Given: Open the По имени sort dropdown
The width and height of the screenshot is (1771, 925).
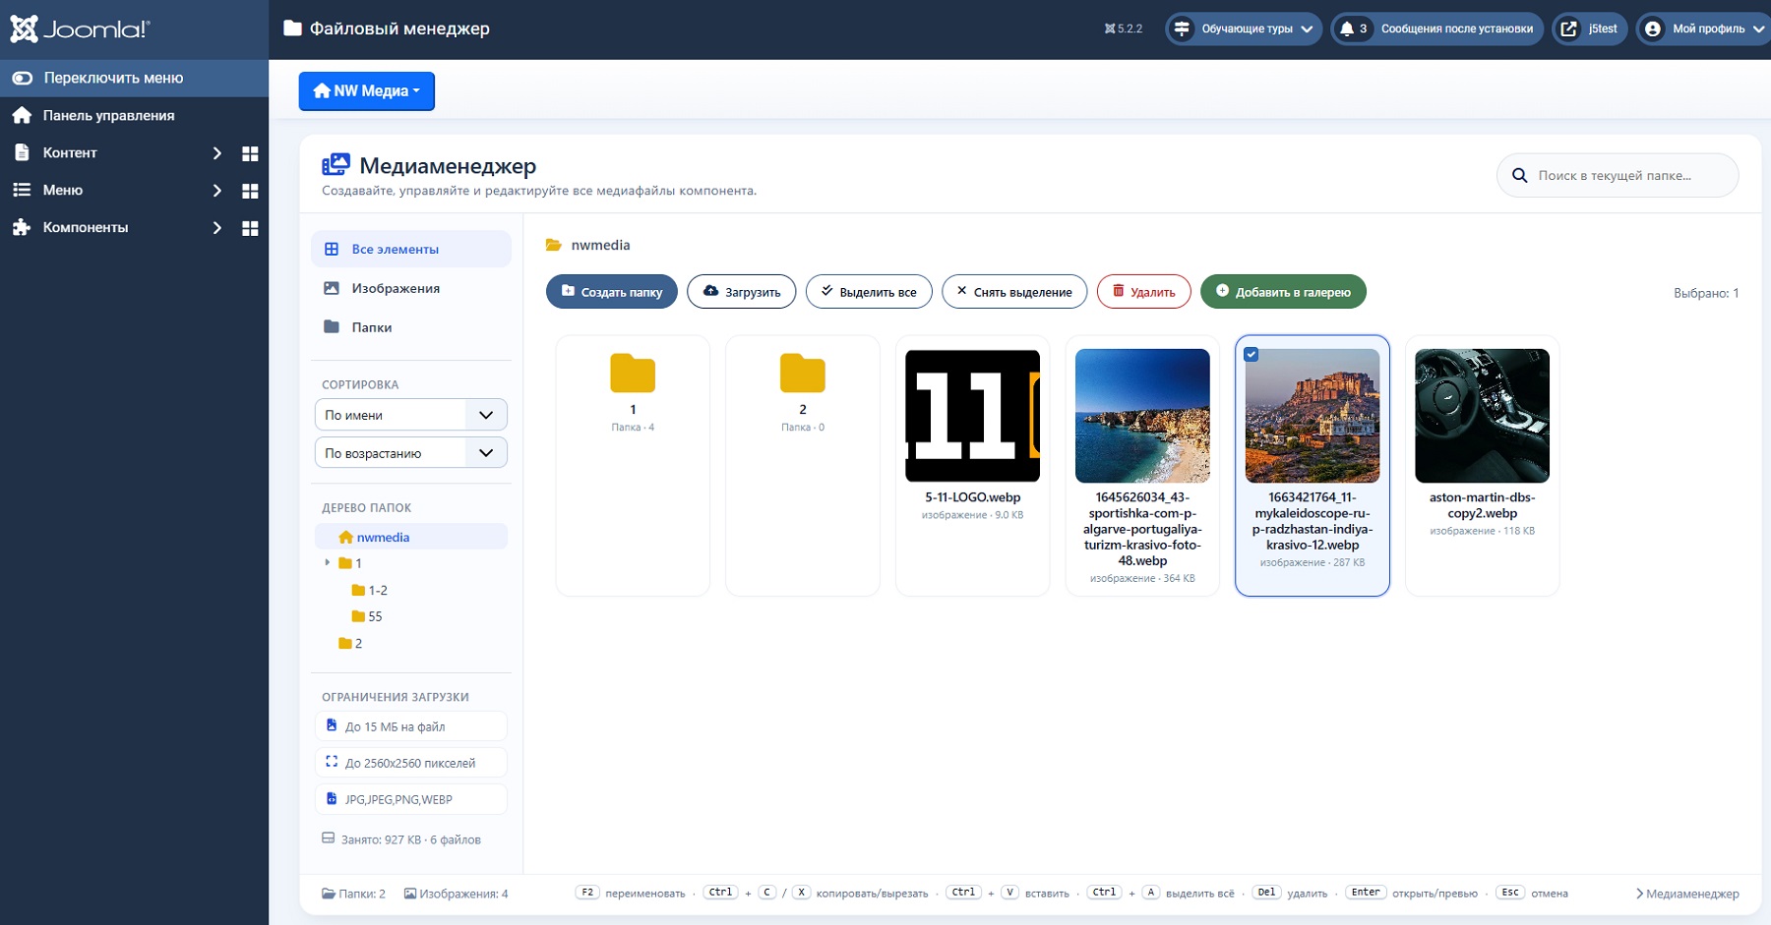Looking at the screenshot, I should tap(411, 415).
